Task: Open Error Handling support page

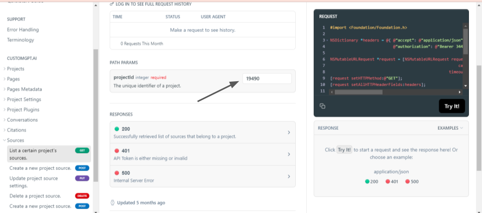Action: [23, 30]
